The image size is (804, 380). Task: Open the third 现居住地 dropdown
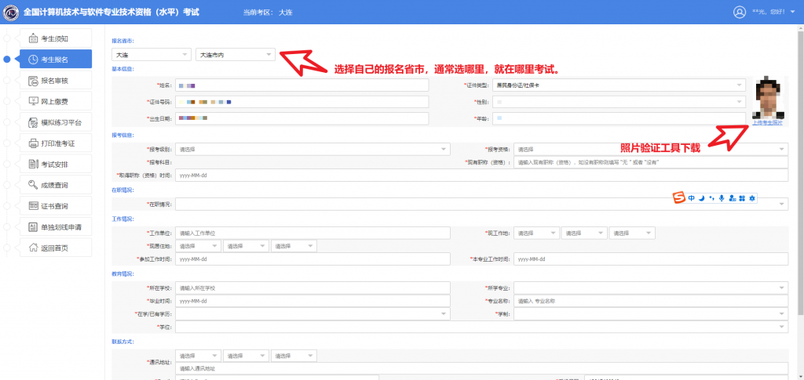tap(294, 246)
